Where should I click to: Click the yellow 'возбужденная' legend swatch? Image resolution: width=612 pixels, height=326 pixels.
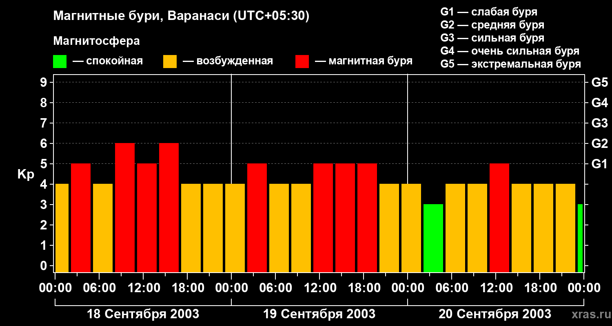170,62
